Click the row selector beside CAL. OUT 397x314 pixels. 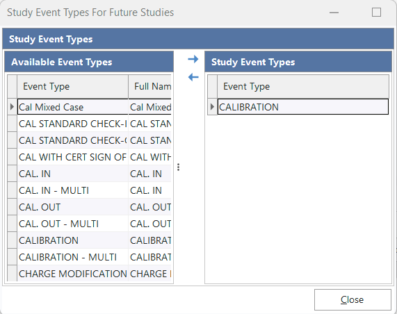pos(12,207)
